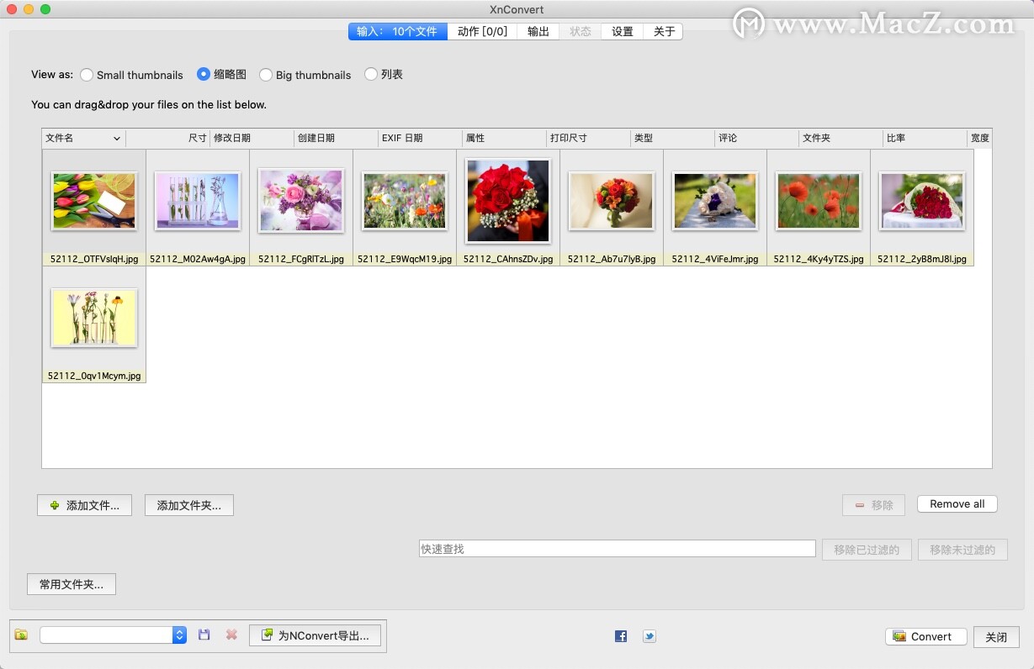Select the white bouquet thumbnail 52112_4ViFeJmr.jpg
This screenshot has height=669, width=1034.
coord(715,201)
